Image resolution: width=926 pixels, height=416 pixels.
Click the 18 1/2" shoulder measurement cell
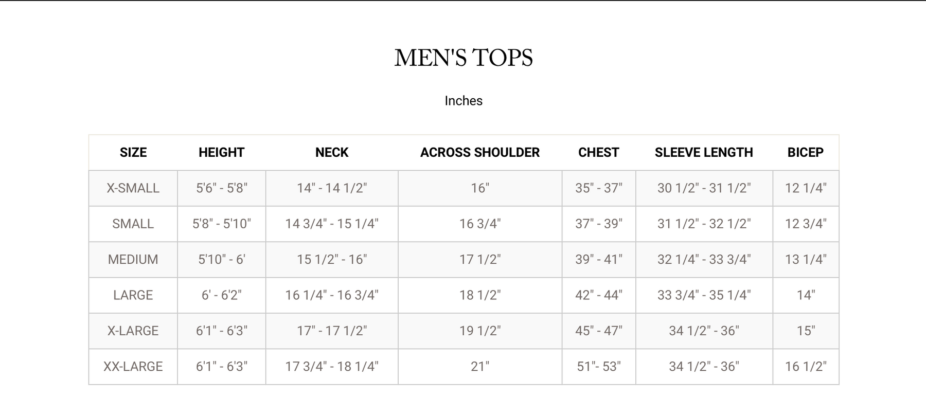pyautogui.click(x=479, y=295)
